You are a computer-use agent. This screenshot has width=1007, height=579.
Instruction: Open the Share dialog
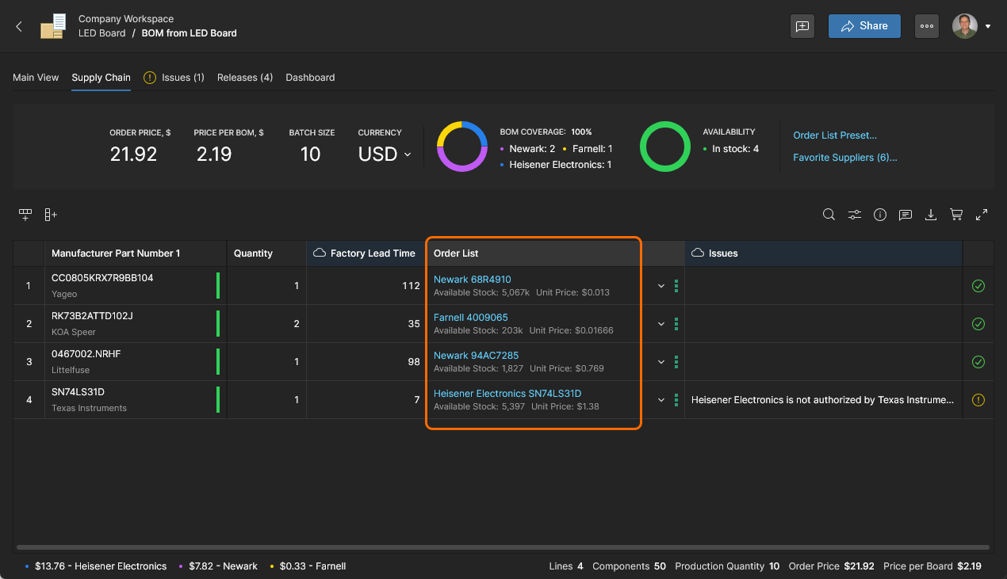pyautogui.click(x=864, y=26)
